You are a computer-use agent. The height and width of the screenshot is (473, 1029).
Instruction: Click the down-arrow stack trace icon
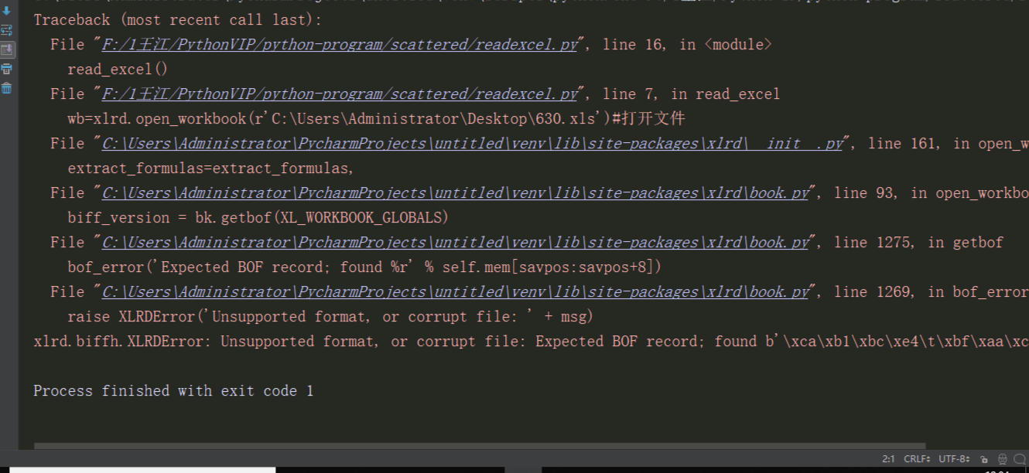point(7,12)
